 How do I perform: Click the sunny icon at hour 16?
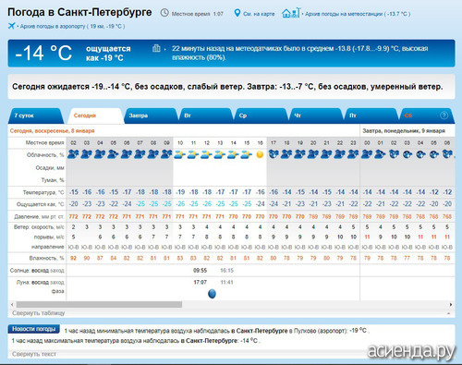pos(260,154)
